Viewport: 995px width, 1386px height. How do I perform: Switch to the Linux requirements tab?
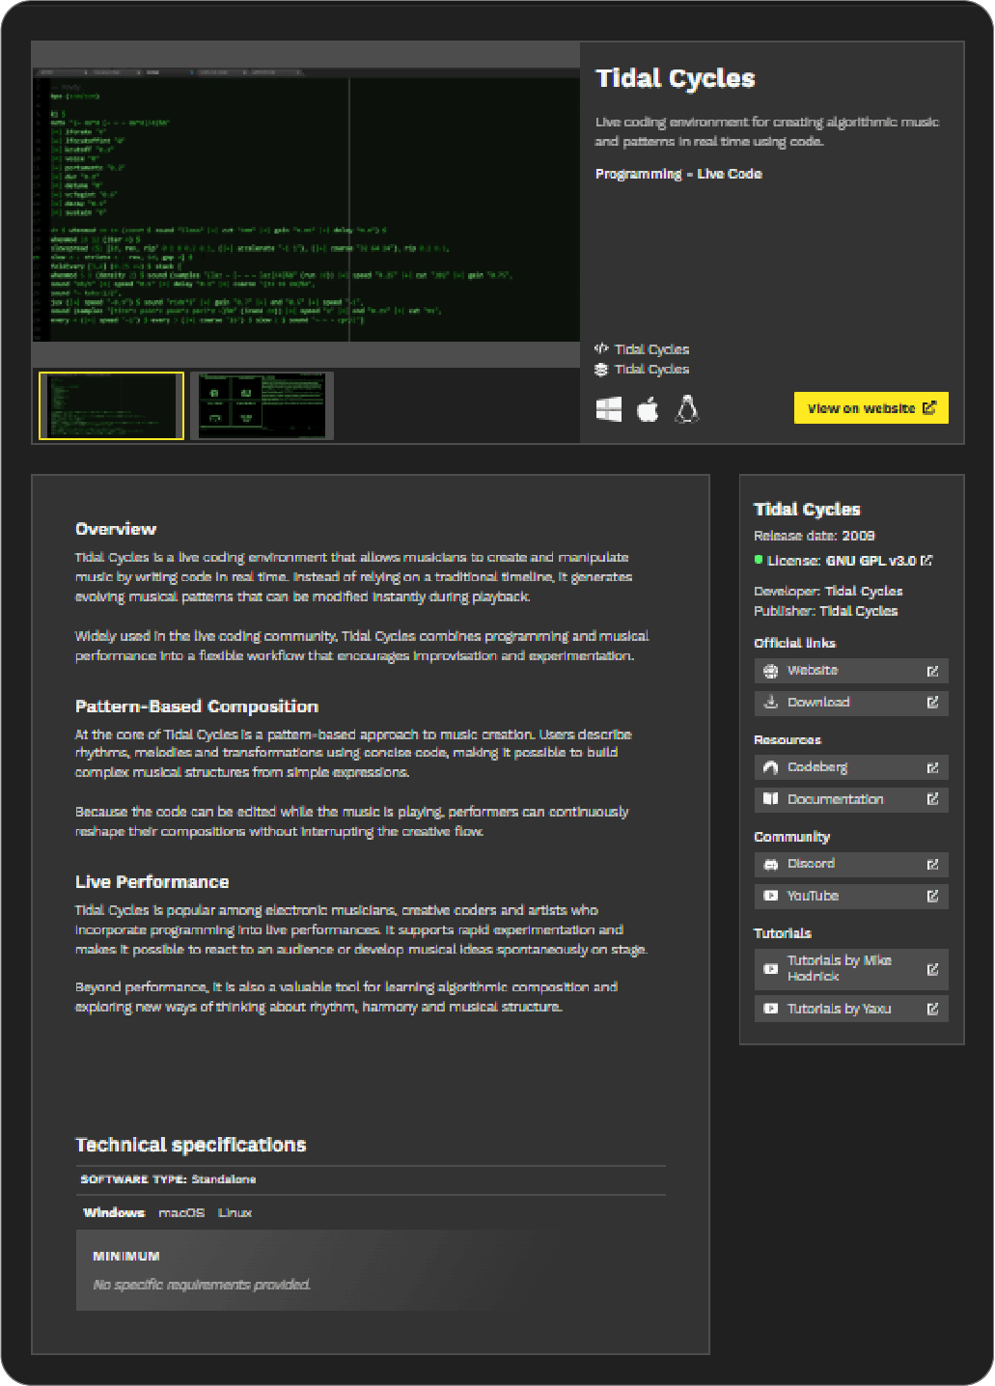(235, 1213)
